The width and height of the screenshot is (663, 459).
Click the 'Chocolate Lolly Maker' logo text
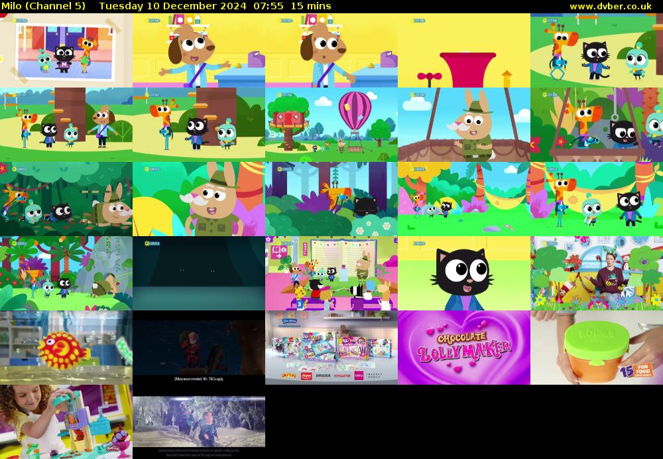[464, 346]
